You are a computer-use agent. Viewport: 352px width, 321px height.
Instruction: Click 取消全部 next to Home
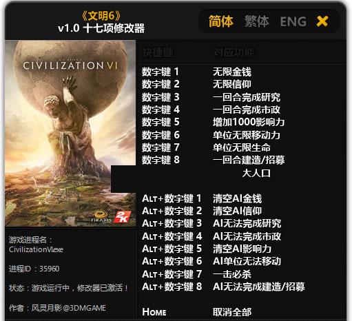[232, 312]
